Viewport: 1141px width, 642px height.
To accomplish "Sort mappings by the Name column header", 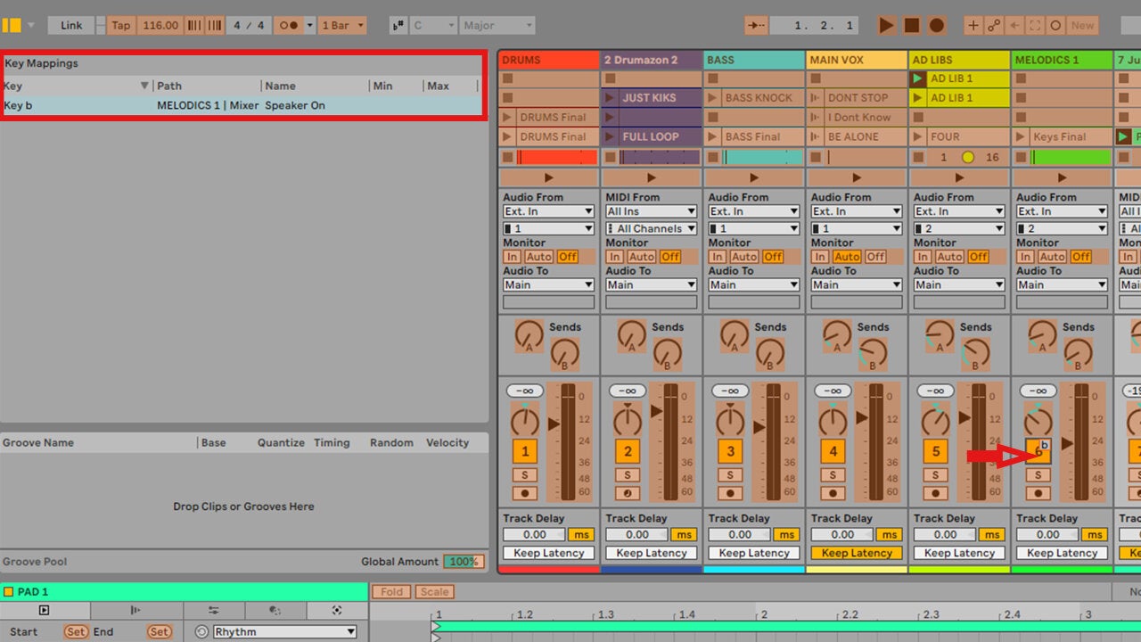I will pyautogui.click(x=316, y=86).
